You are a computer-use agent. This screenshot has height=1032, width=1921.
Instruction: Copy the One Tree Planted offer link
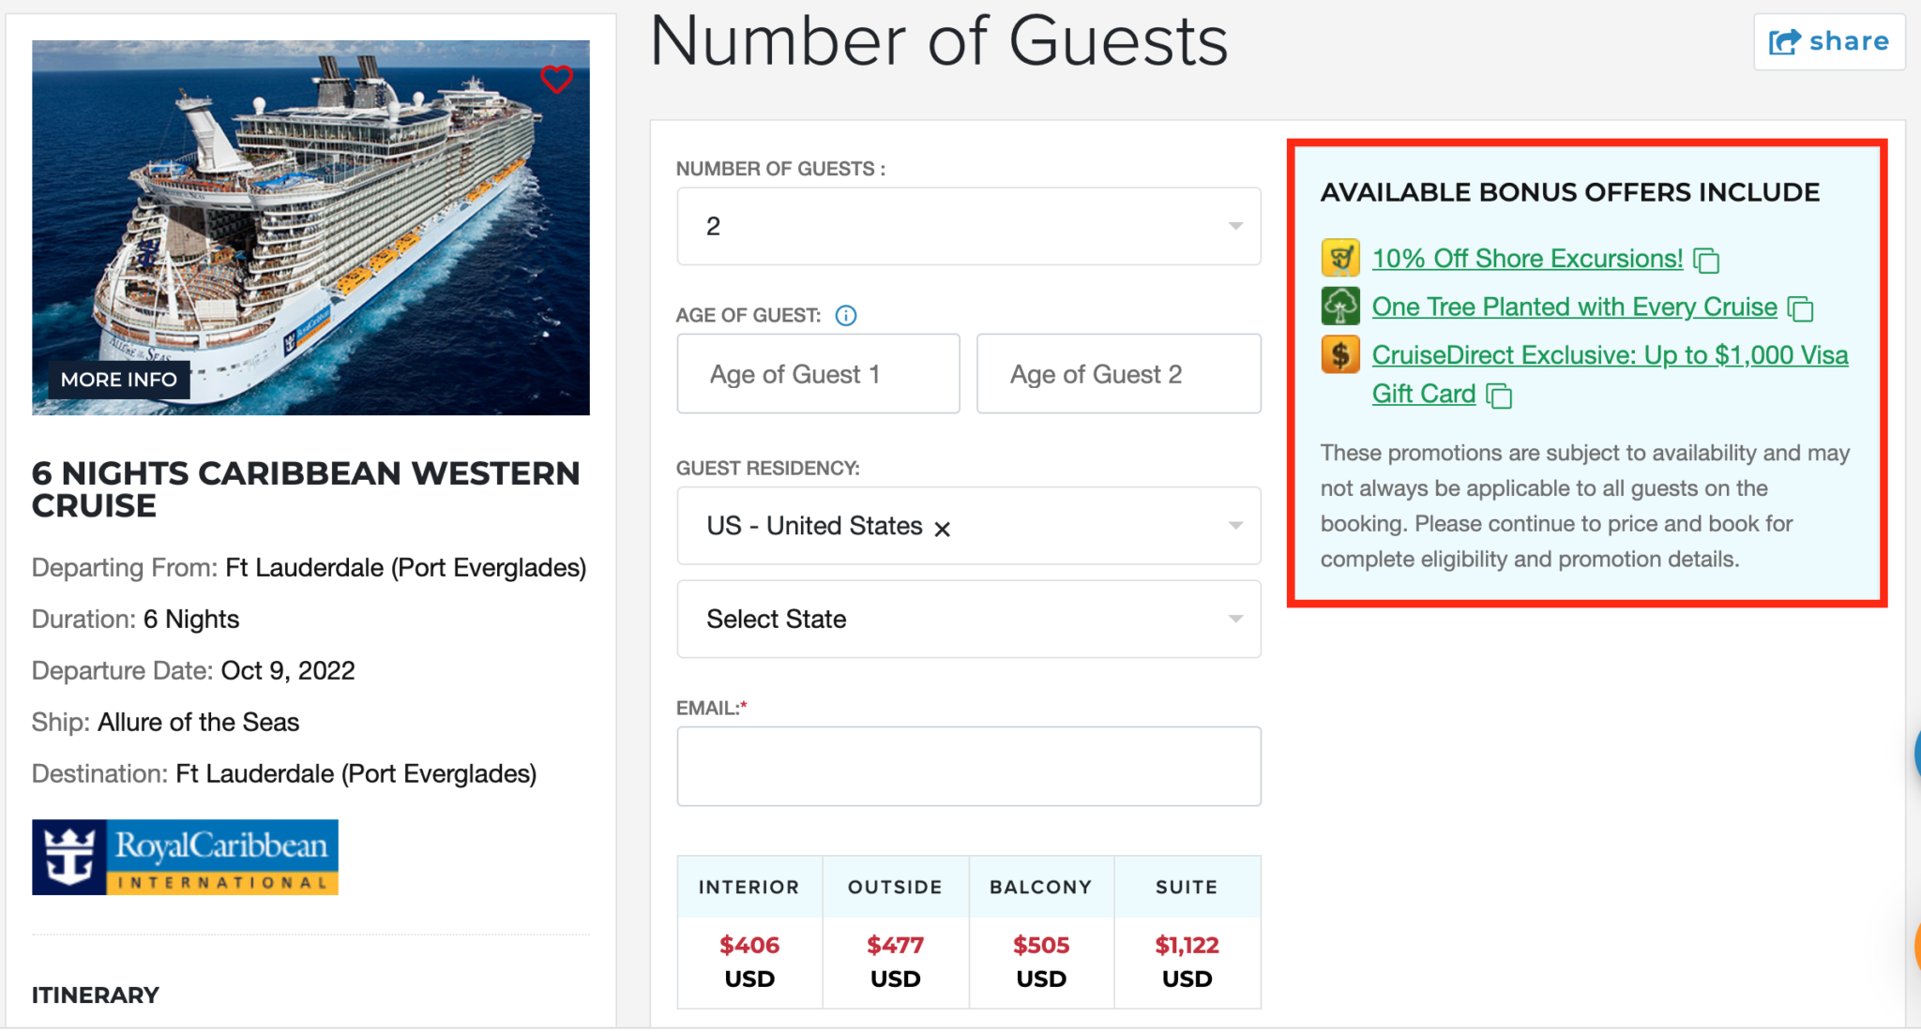(1801, 309)
